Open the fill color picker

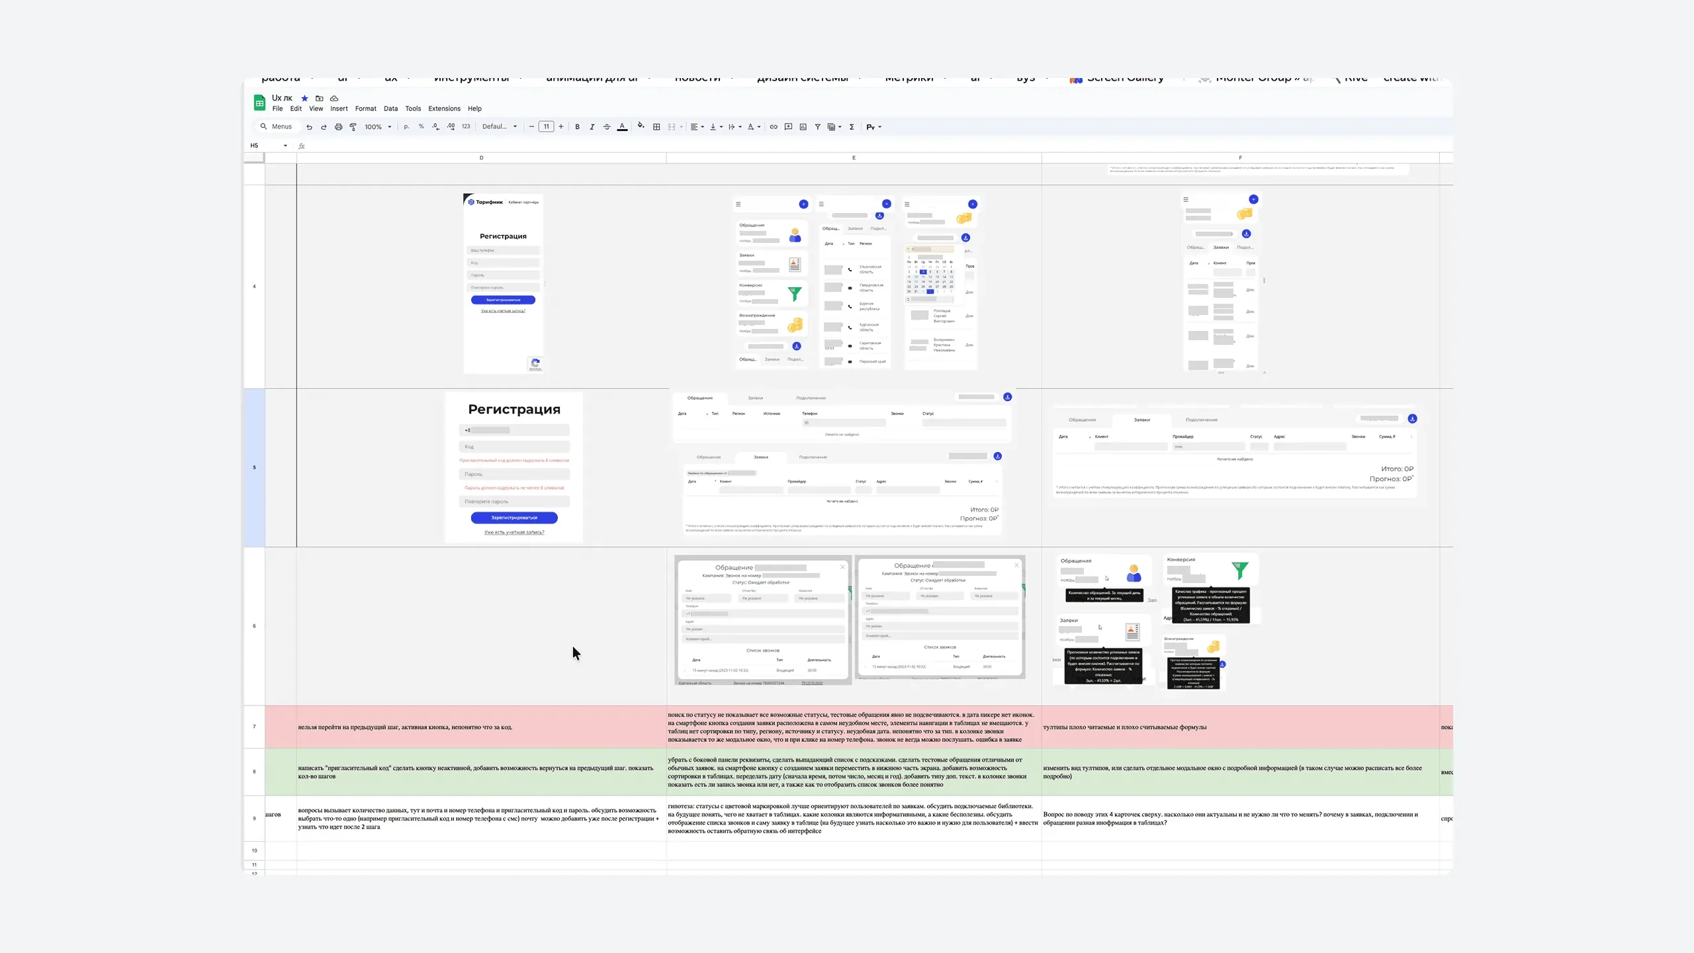coord(641,126)
